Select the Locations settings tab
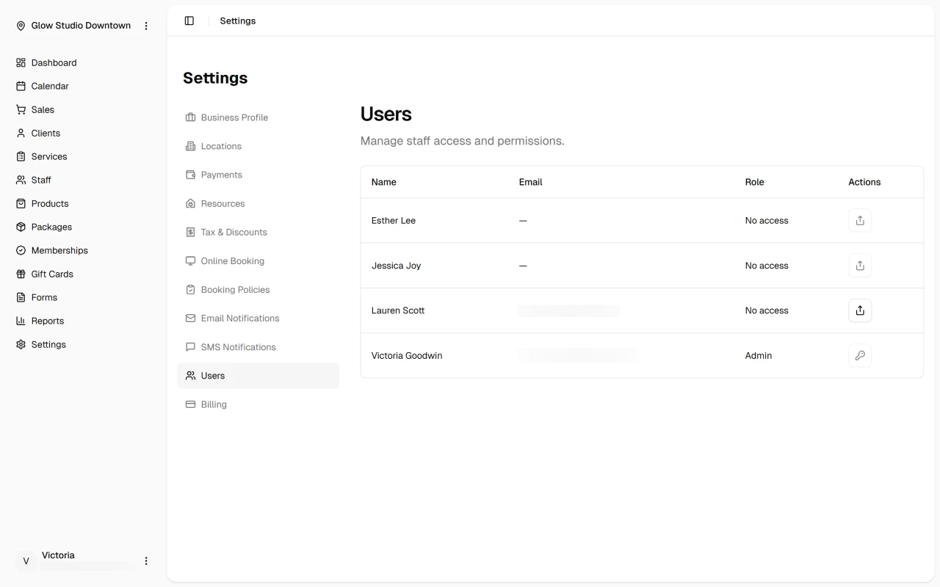Viewport: 940px width, 587px height. (258, 146)
